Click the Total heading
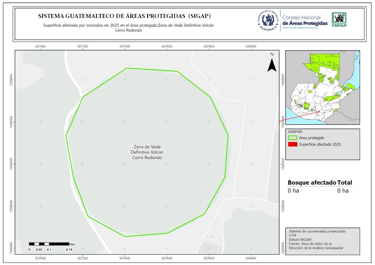This screenshot has width=375, height=265. 345,183
